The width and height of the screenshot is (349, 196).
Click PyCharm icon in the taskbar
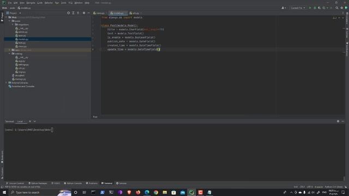[191, 192]
